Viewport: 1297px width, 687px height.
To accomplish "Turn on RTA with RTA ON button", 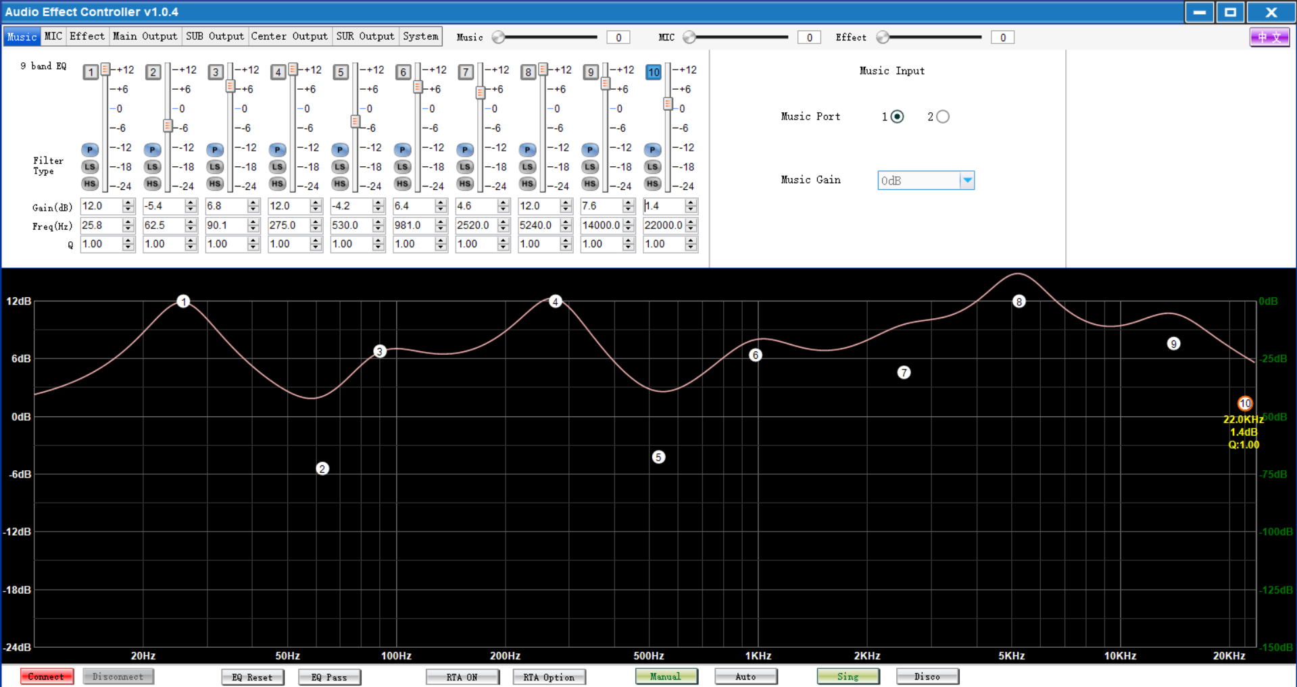I will click(x=462, y=677).
